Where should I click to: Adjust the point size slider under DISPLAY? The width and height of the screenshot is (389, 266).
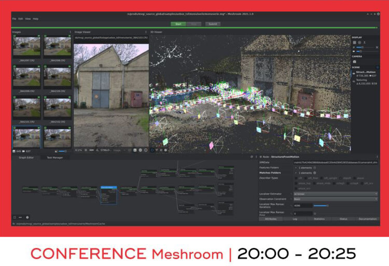click(365, 47)
